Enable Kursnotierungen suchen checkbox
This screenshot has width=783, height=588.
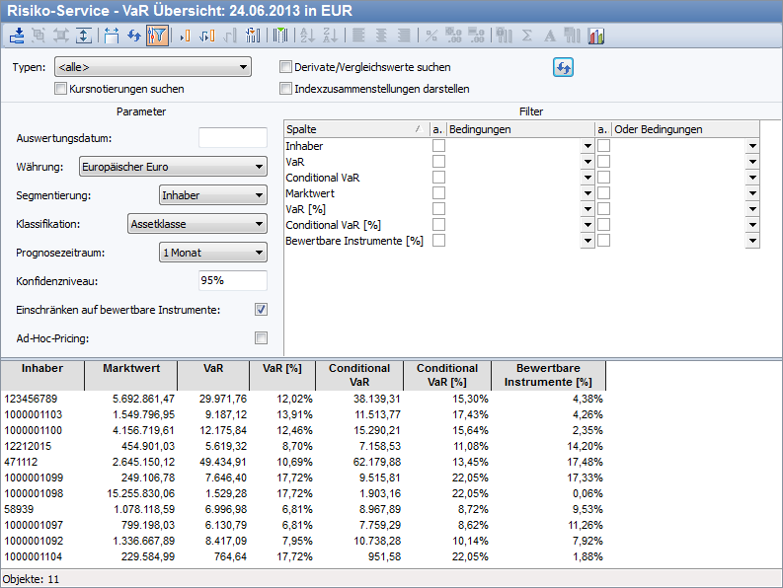[61, 89]
